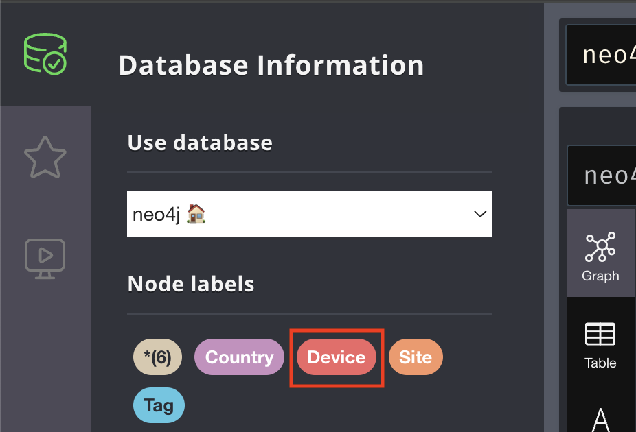Viewport: 636px width, 432px height.
Task: Open the Use database dropdown
Action: point(309,213)
